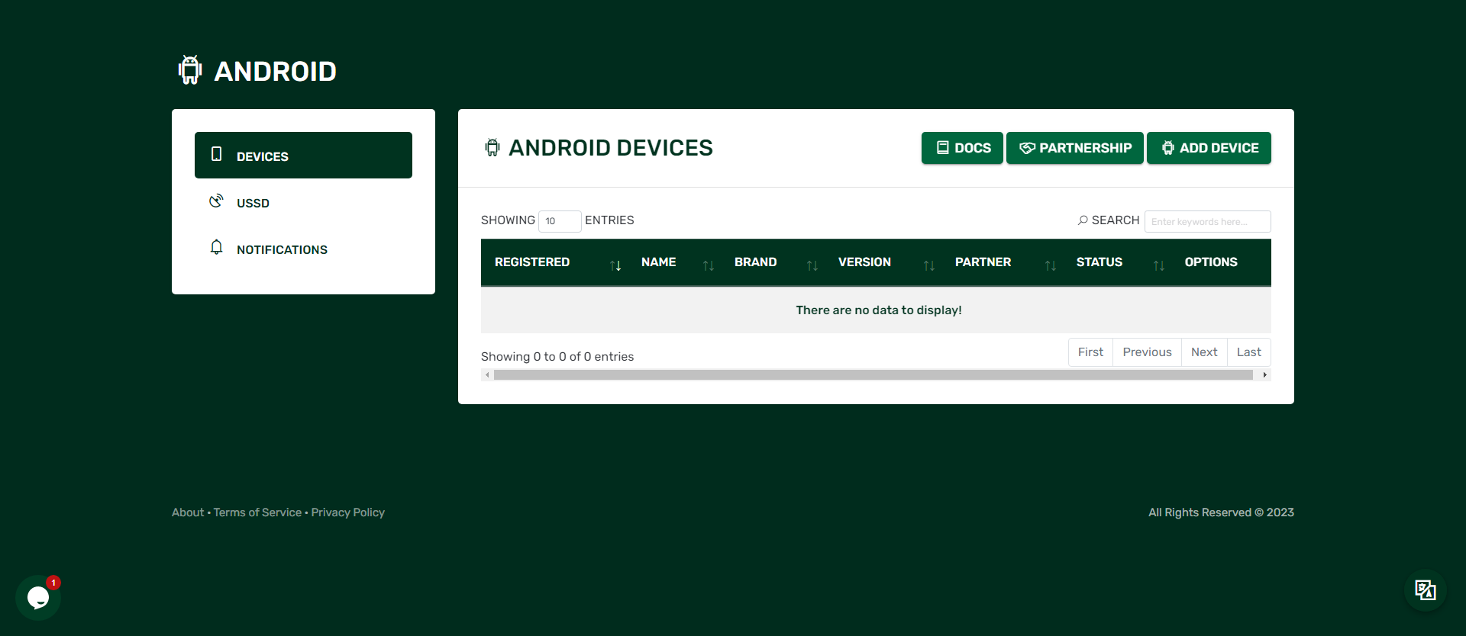Screen dimensions: 1466x636
Task: Click 'All Rights Reserved © 2023' text
Action: pyautogui.click(x=1221, y=512)
